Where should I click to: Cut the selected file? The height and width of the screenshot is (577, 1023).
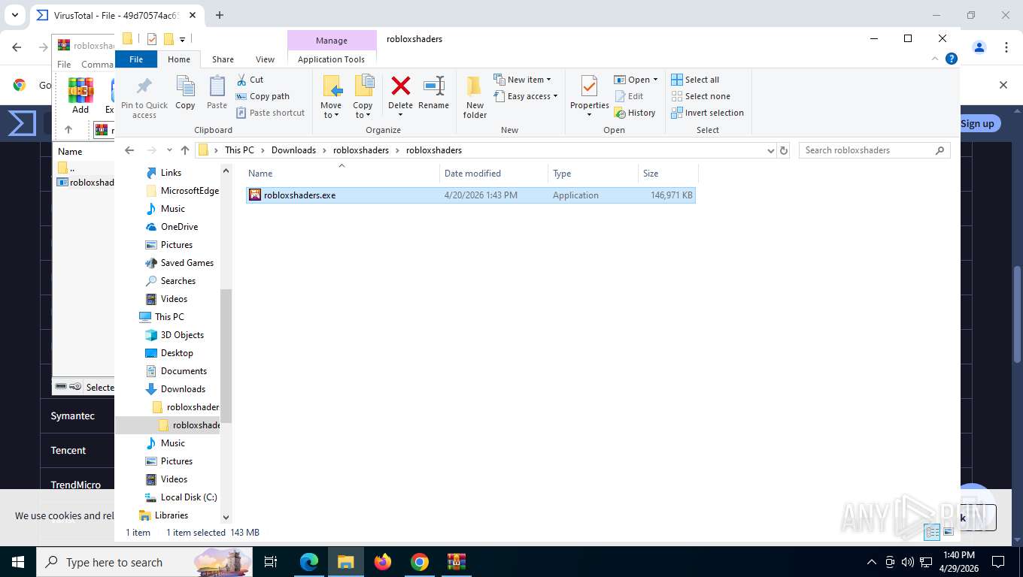(250, 80)
